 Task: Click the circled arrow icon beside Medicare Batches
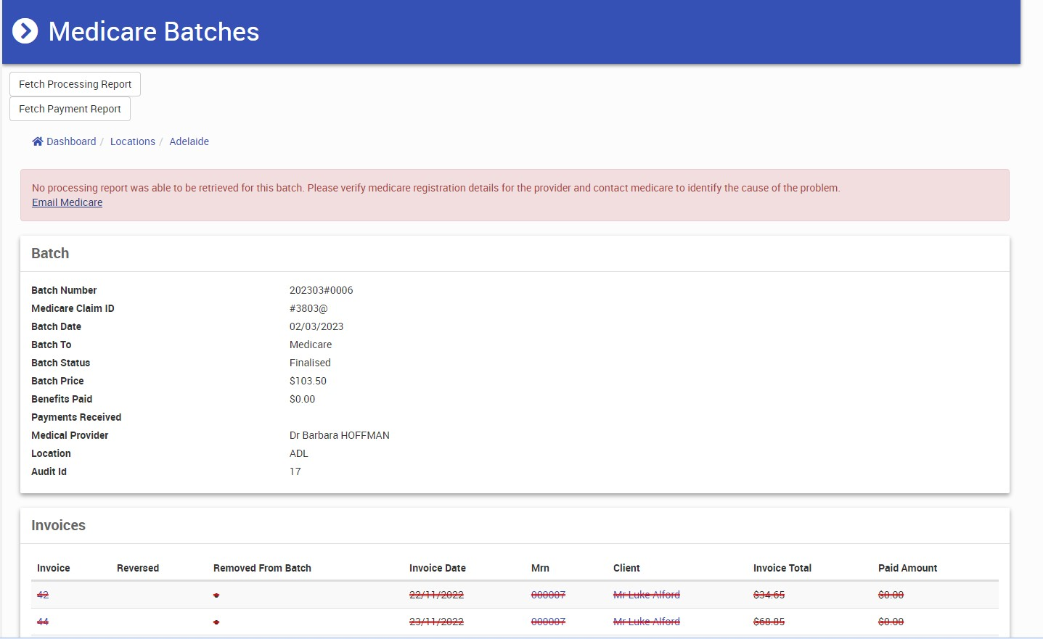25,31
